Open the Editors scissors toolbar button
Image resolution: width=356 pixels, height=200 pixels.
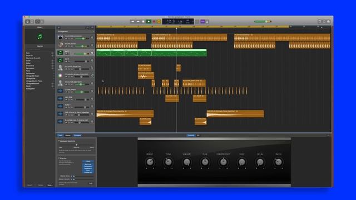tap(42, 22)
